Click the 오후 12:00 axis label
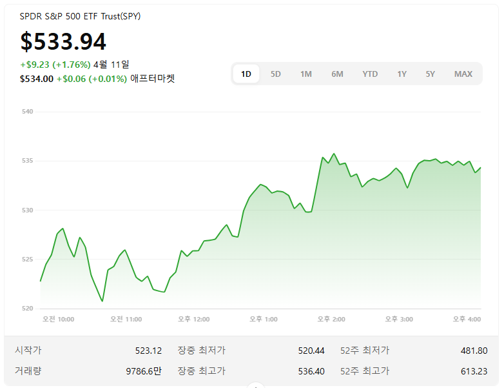 pyautogui.click(x=194, y=319)
